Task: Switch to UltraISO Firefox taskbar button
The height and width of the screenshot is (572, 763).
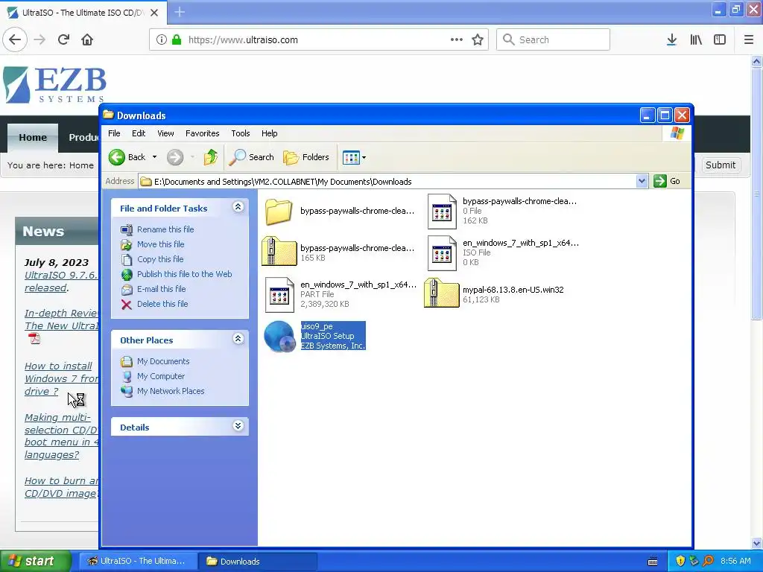Action: (138, 562)
